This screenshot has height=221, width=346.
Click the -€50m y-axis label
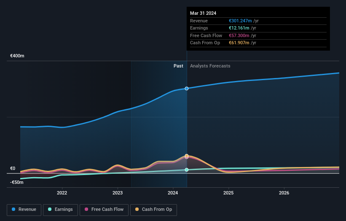[17, 182]
